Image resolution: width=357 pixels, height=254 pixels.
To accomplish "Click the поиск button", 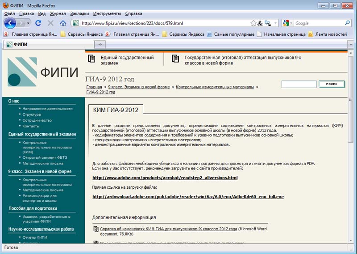I will [x=332, y=84].
